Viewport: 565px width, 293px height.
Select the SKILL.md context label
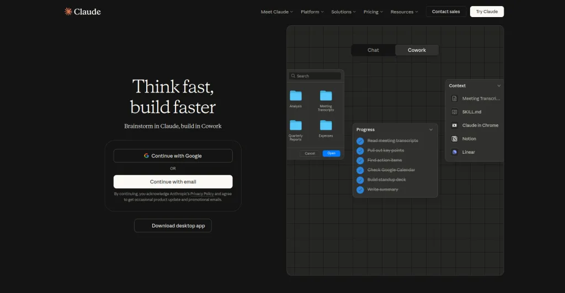tap(472, 112)
